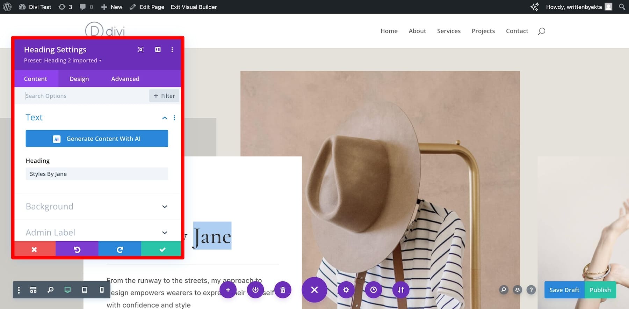Open the Services nav link
Screen dimensions: 629x309
pos(449,31)
